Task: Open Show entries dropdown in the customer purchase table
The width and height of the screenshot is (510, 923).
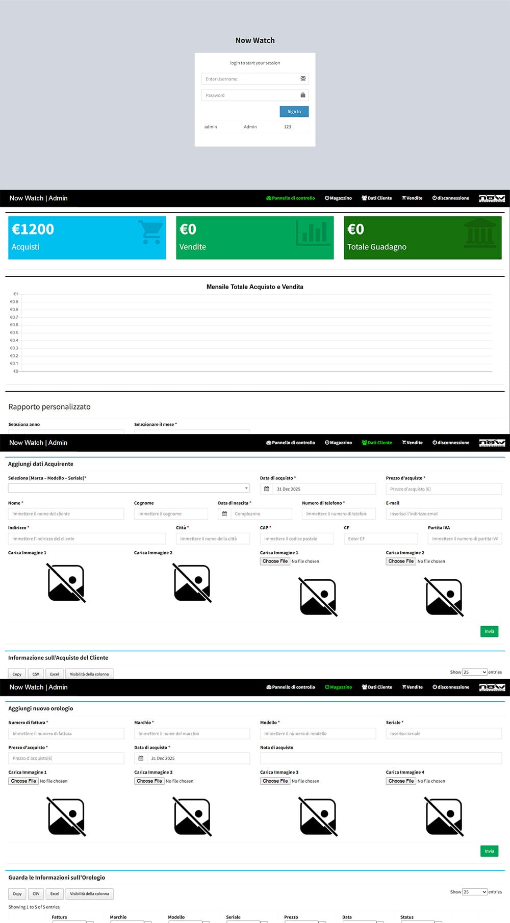Action: 474,672
